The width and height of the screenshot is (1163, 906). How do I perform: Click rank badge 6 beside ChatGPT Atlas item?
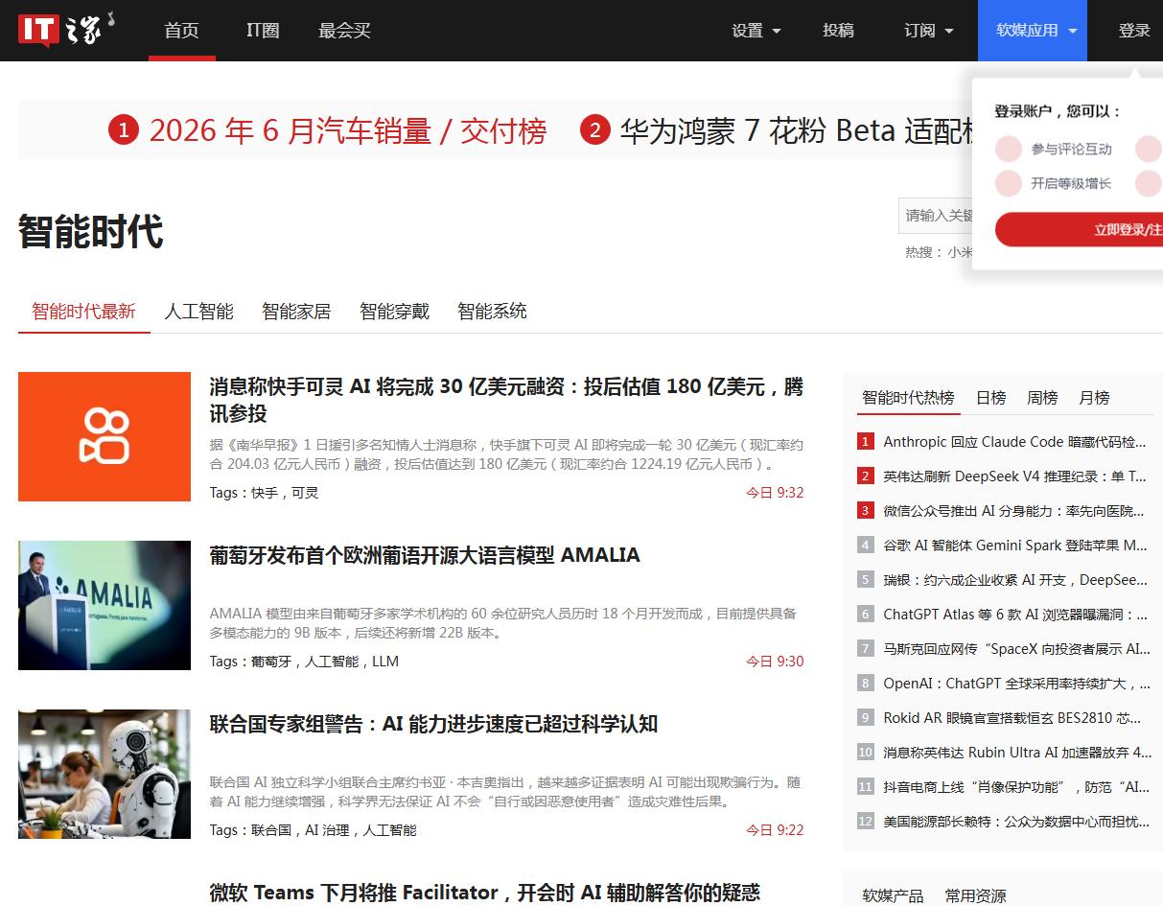866,615
